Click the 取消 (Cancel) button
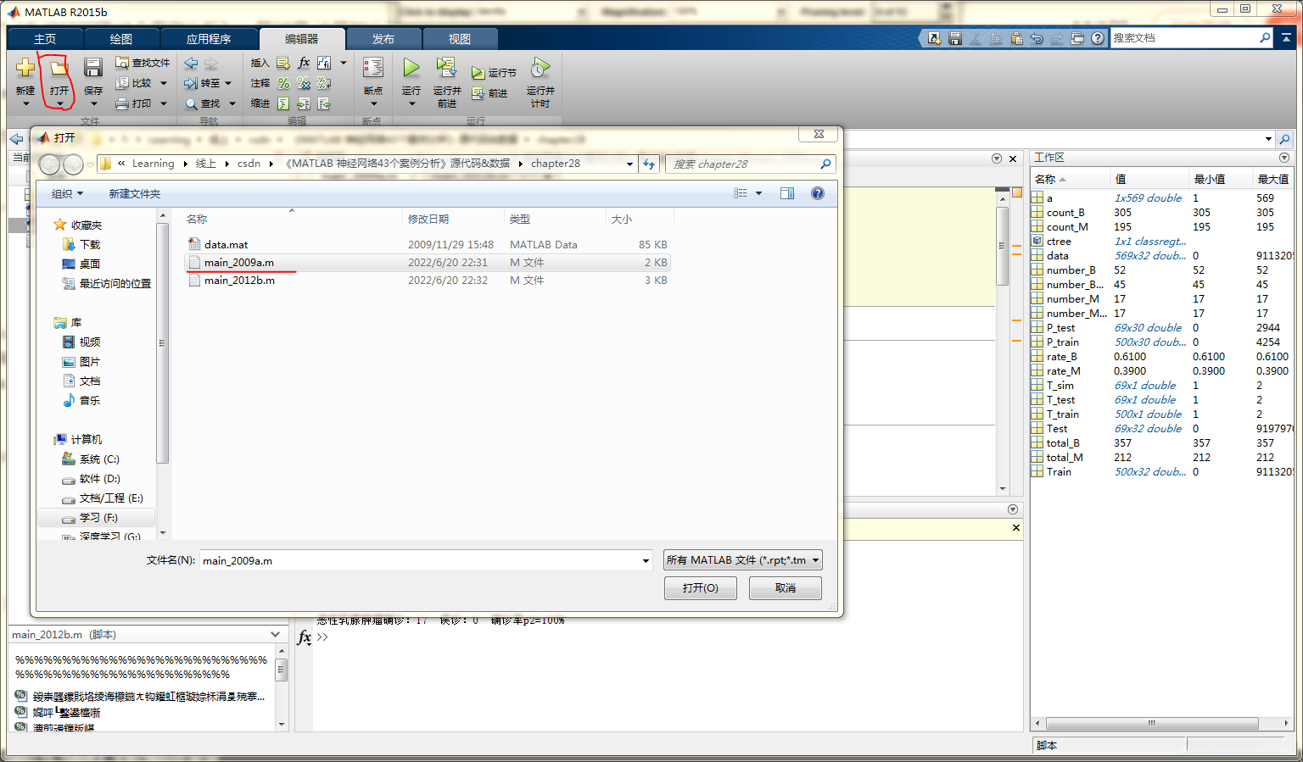Viewport: 1303px width, 762px height. [786, 588]
